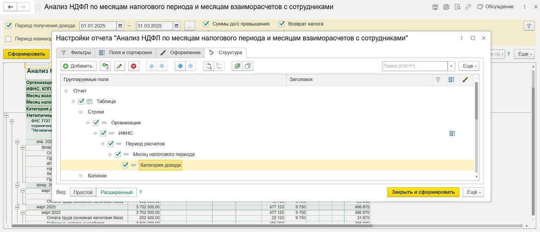This screenshot has height=232, width=540.
Task: Click the Поиск search input field
Action: [415, 66]
